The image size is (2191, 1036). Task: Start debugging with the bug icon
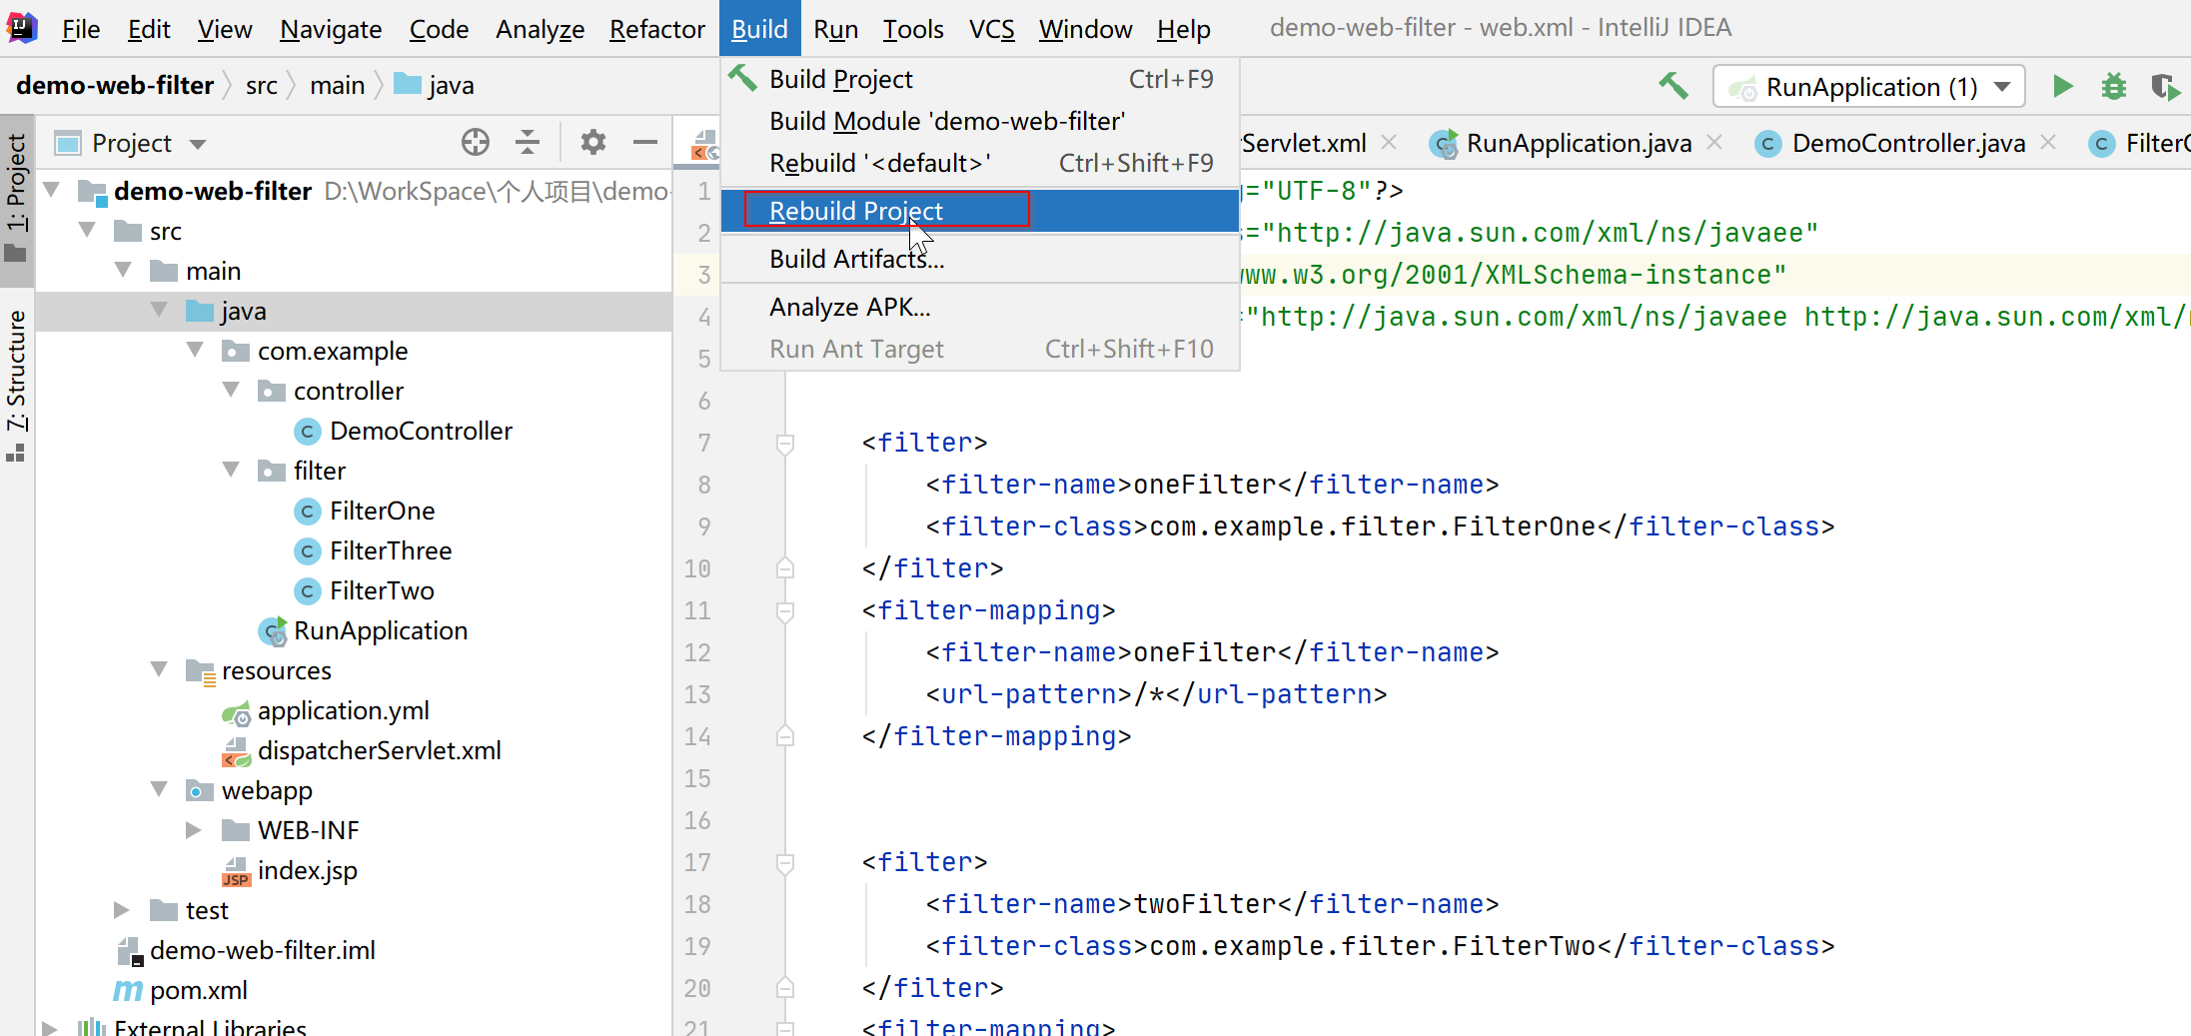click(x=2113, y=86)
